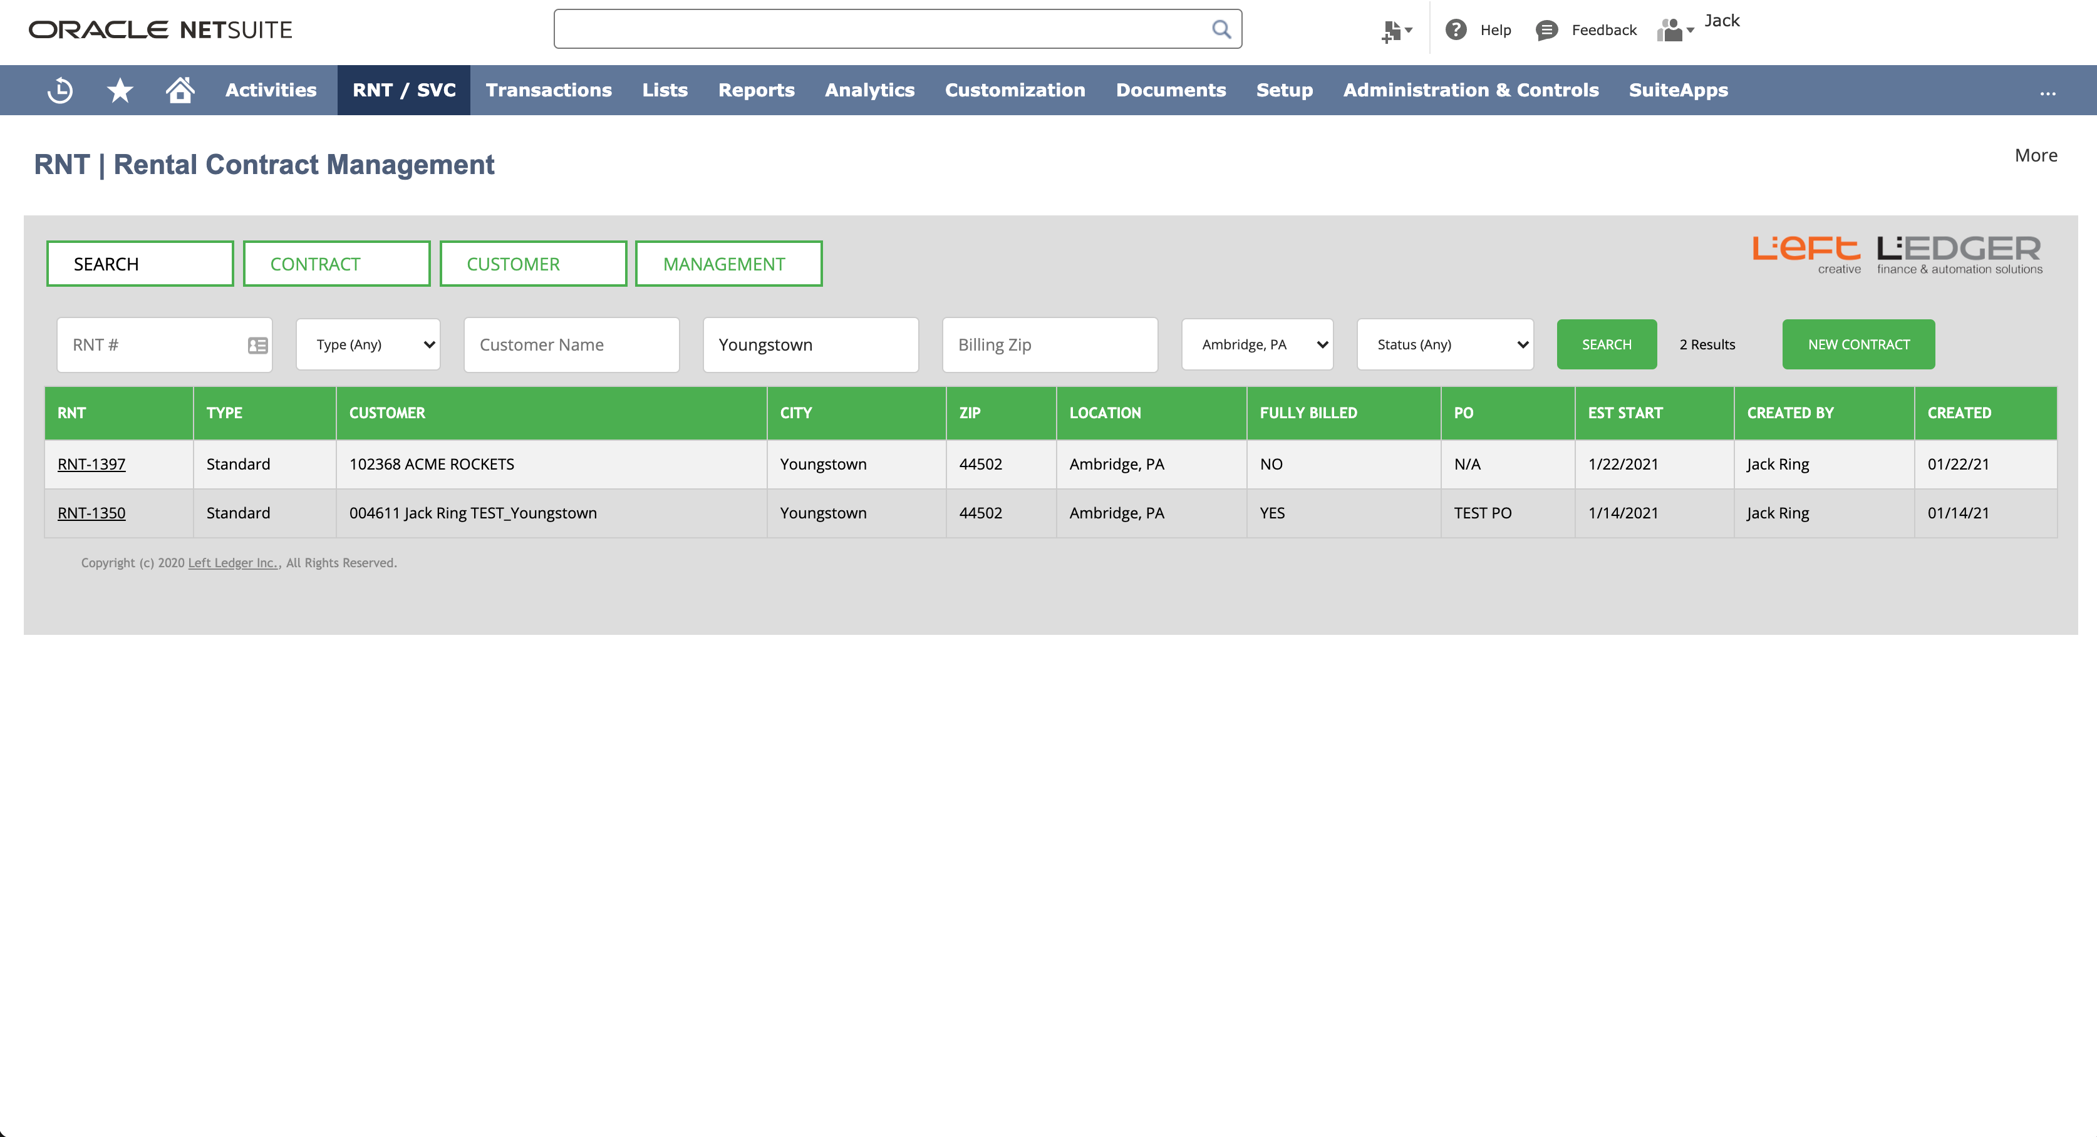Viewport: 2097px width, 1137px height.
Task: Click the Help question mark icon
Action: [1456, 29]
